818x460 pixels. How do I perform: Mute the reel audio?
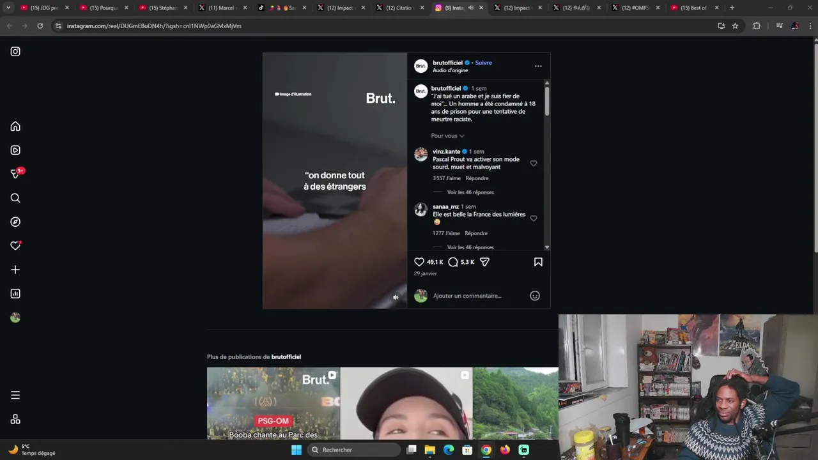click(396, 297)
